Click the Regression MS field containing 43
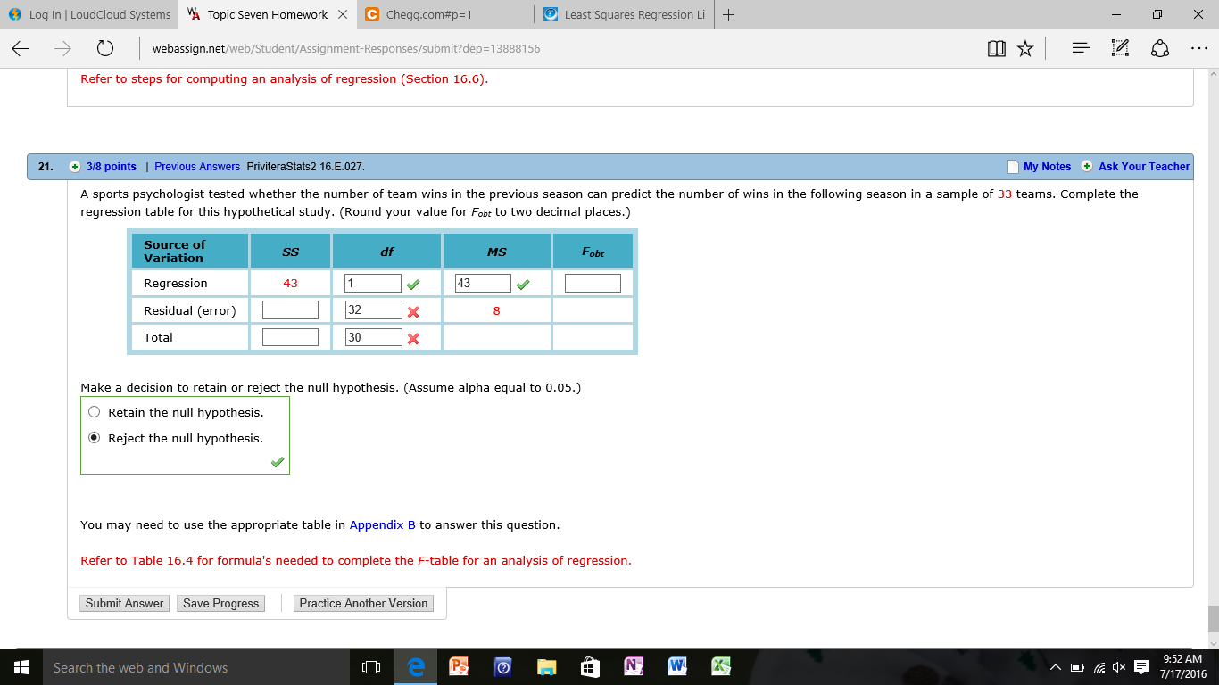Viewport: 1219px width, 685px height. [x=483, y=283]
